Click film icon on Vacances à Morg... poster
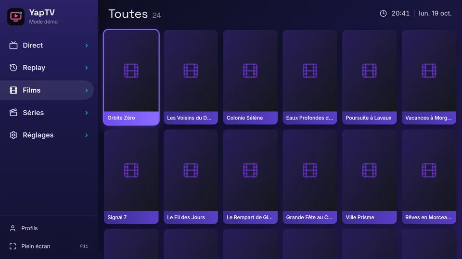Screen dimensions: 462x259 tap(429, 71)
